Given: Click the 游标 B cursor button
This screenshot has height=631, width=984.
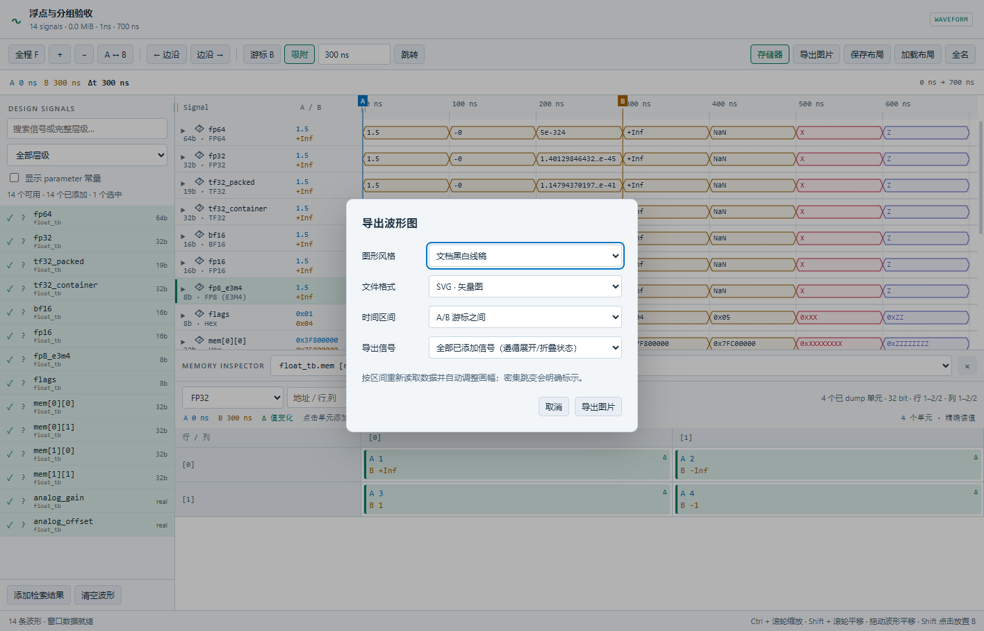Looking at the screenshot, I should click(x=262, y=54).
